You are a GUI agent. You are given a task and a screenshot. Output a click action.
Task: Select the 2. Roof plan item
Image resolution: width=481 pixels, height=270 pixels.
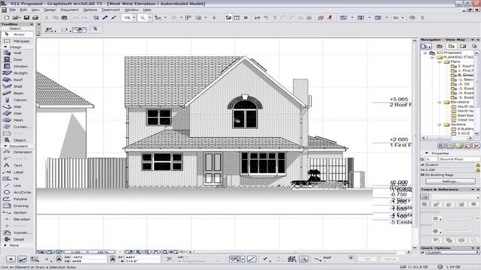click(x=463, y=66)
